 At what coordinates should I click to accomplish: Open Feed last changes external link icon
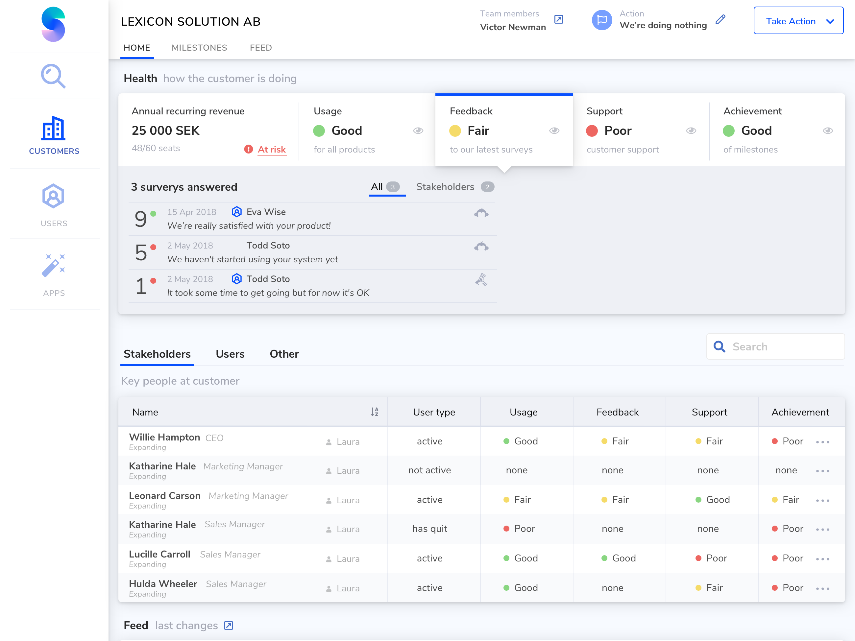coord(229,626)
